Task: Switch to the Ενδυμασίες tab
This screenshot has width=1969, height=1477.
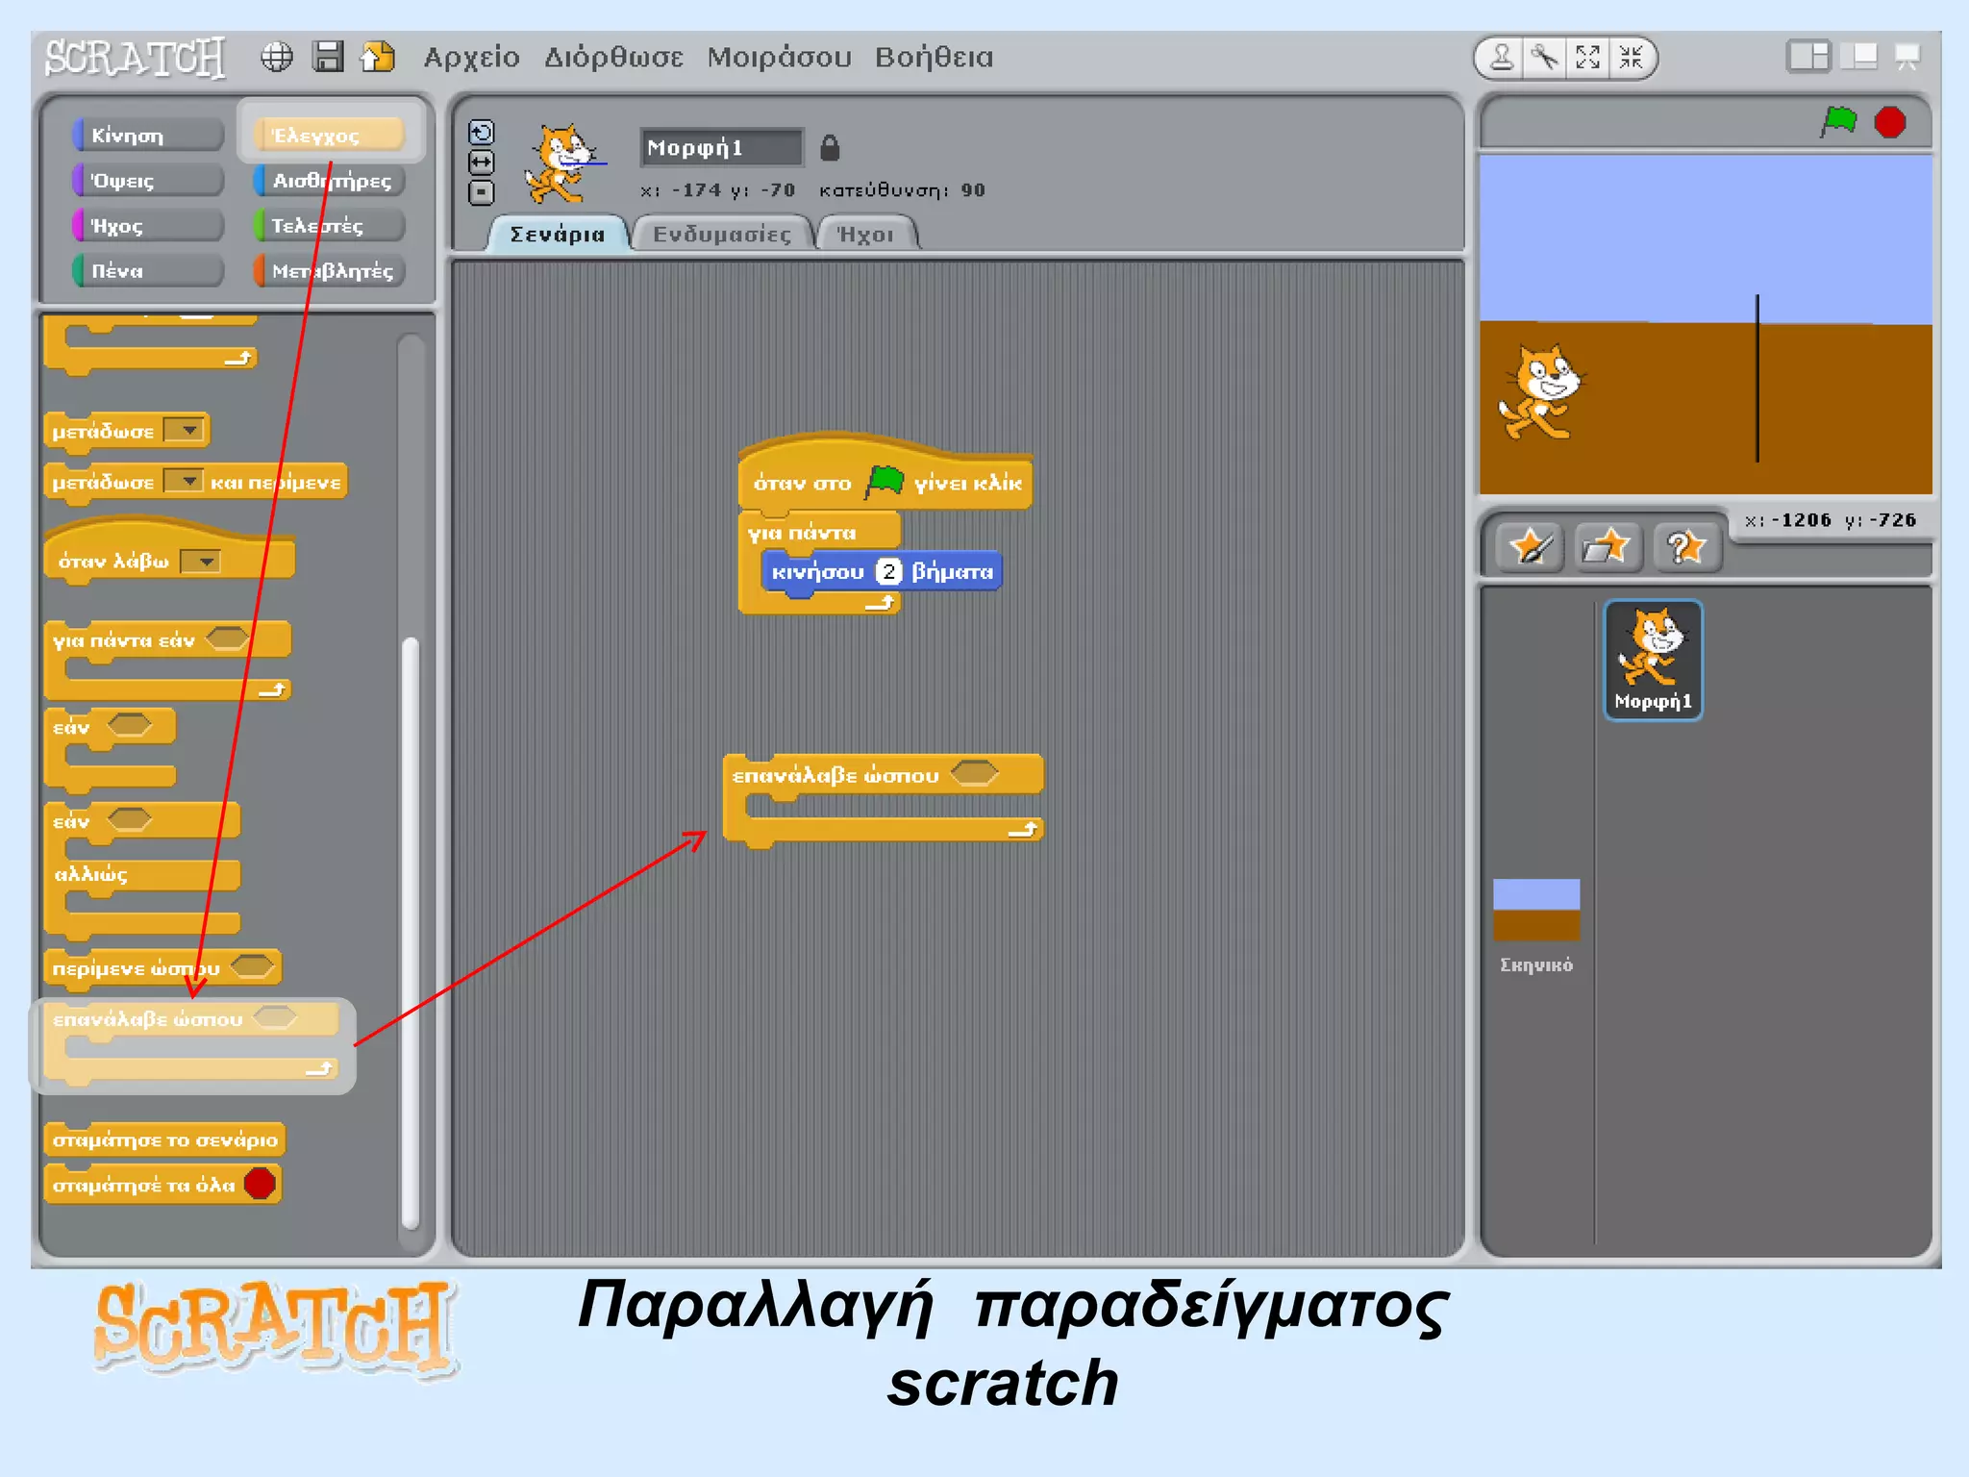Action: pyautogui.click(x=722, y=234)
